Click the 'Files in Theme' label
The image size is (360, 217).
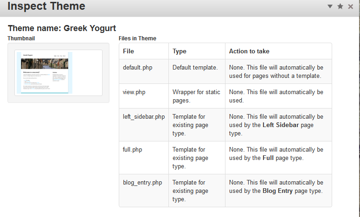point(137,38)
